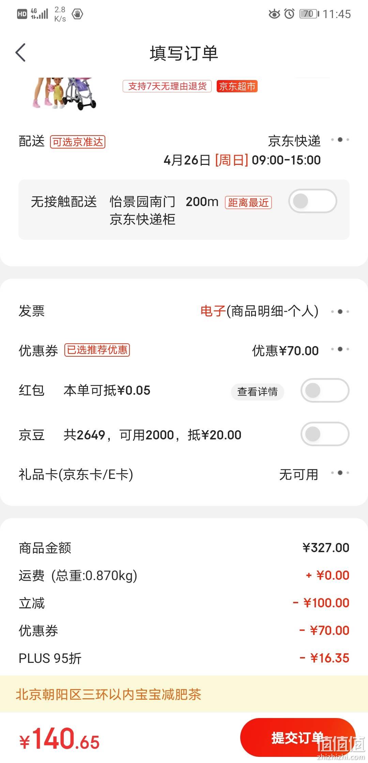This screenshot has width=368, height=763.
Task: Toggle red packet ¥0.05 deduction
Action: 325,390
